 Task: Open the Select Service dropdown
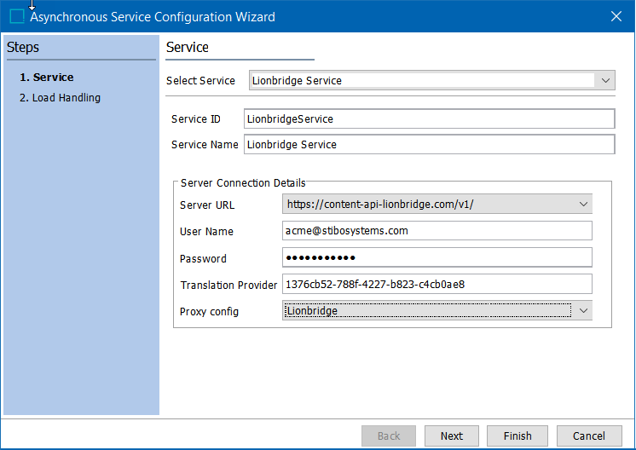click(432, 80)
